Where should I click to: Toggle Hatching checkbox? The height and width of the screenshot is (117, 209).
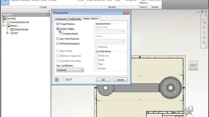point(97,47)
